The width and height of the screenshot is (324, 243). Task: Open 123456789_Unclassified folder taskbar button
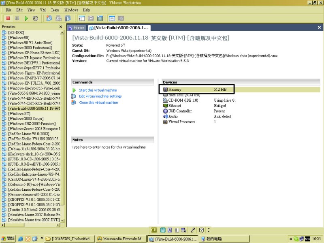[x=70, y=239]
